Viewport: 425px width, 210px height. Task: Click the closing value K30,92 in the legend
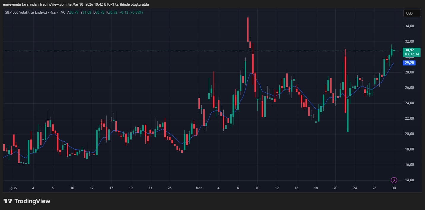point(113,12)
